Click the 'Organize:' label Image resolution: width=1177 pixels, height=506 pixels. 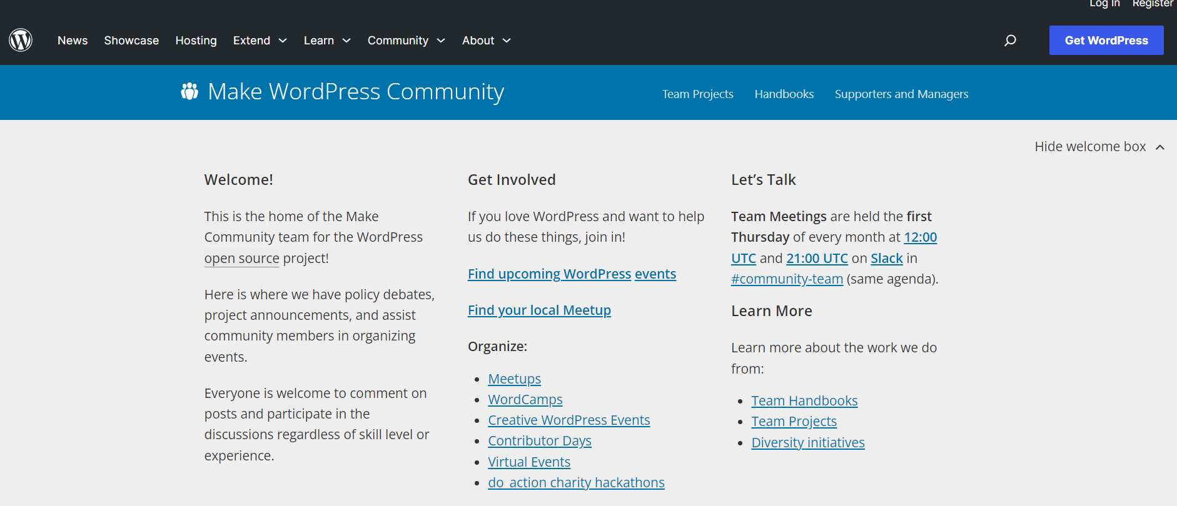[497, 347]
